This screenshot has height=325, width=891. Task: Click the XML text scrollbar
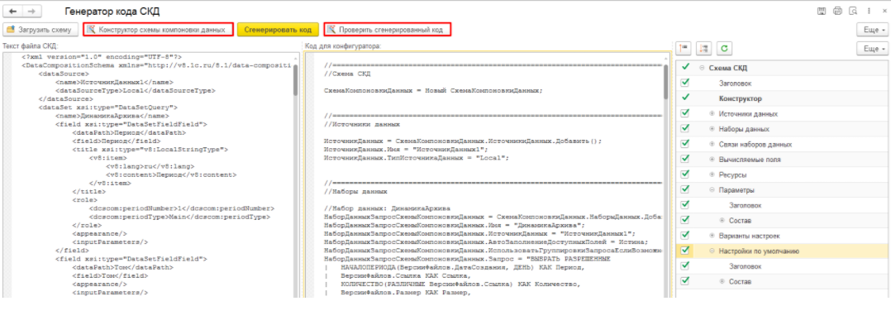tap(296, 175)
